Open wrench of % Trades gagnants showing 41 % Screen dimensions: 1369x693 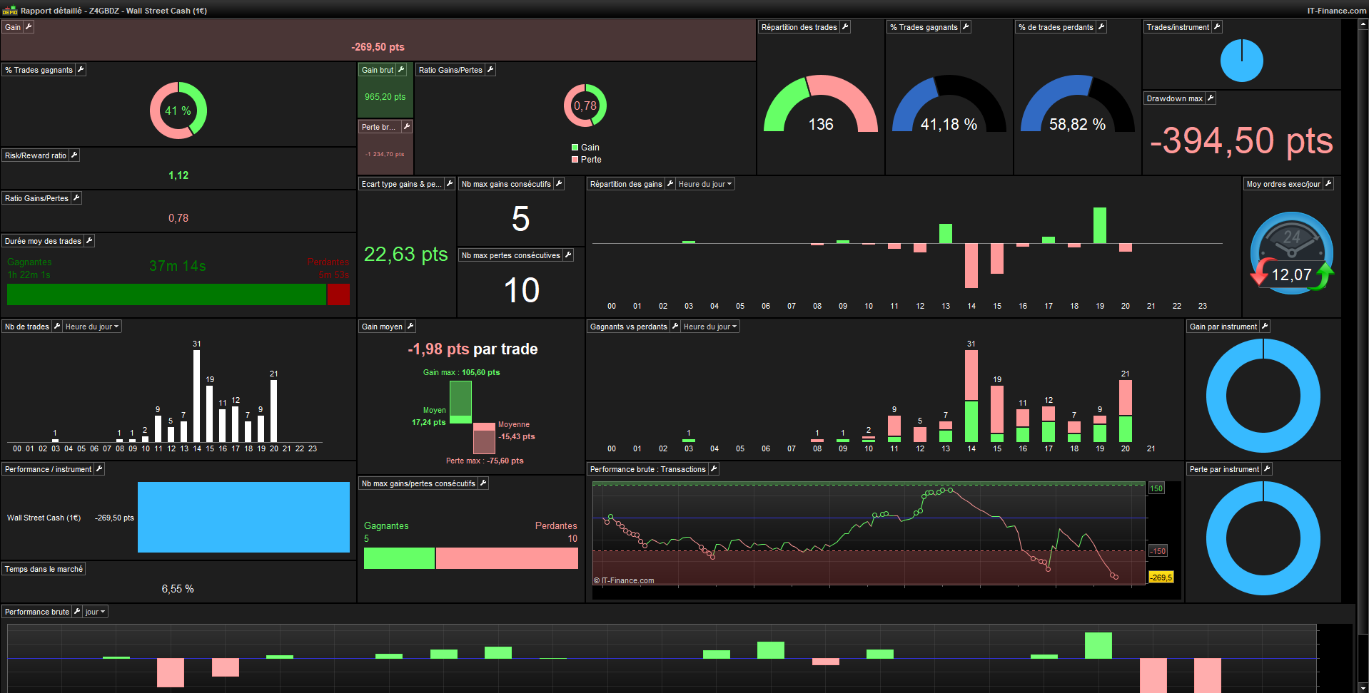[81, 70]
